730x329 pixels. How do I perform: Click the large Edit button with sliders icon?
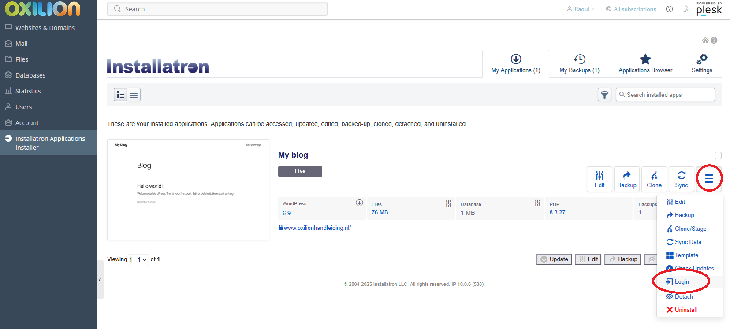pyautogui.click(x=600, y=179)
